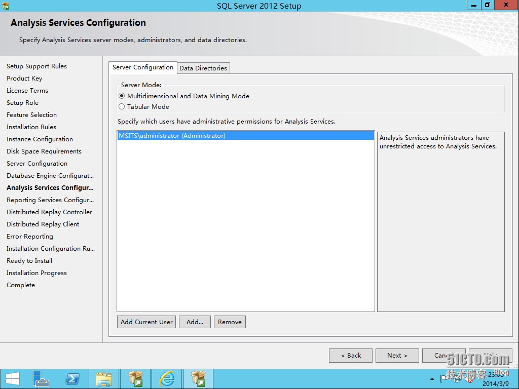Remove the selected administrator
This screenshot has width=519, height=389.
230,322
